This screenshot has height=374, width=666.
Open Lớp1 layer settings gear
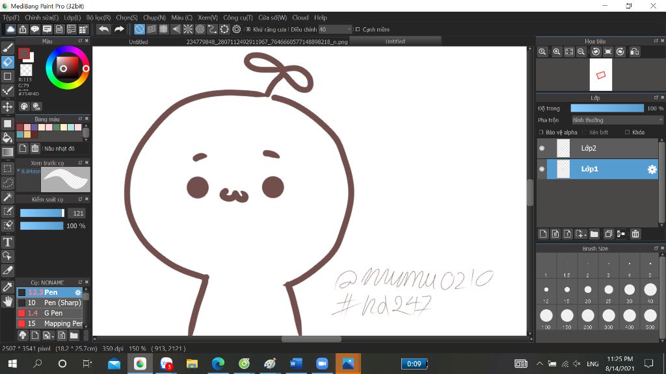click(652, 169)
